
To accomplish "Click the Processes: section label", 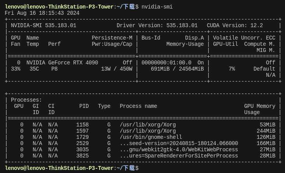I will [x=26, y=100].
